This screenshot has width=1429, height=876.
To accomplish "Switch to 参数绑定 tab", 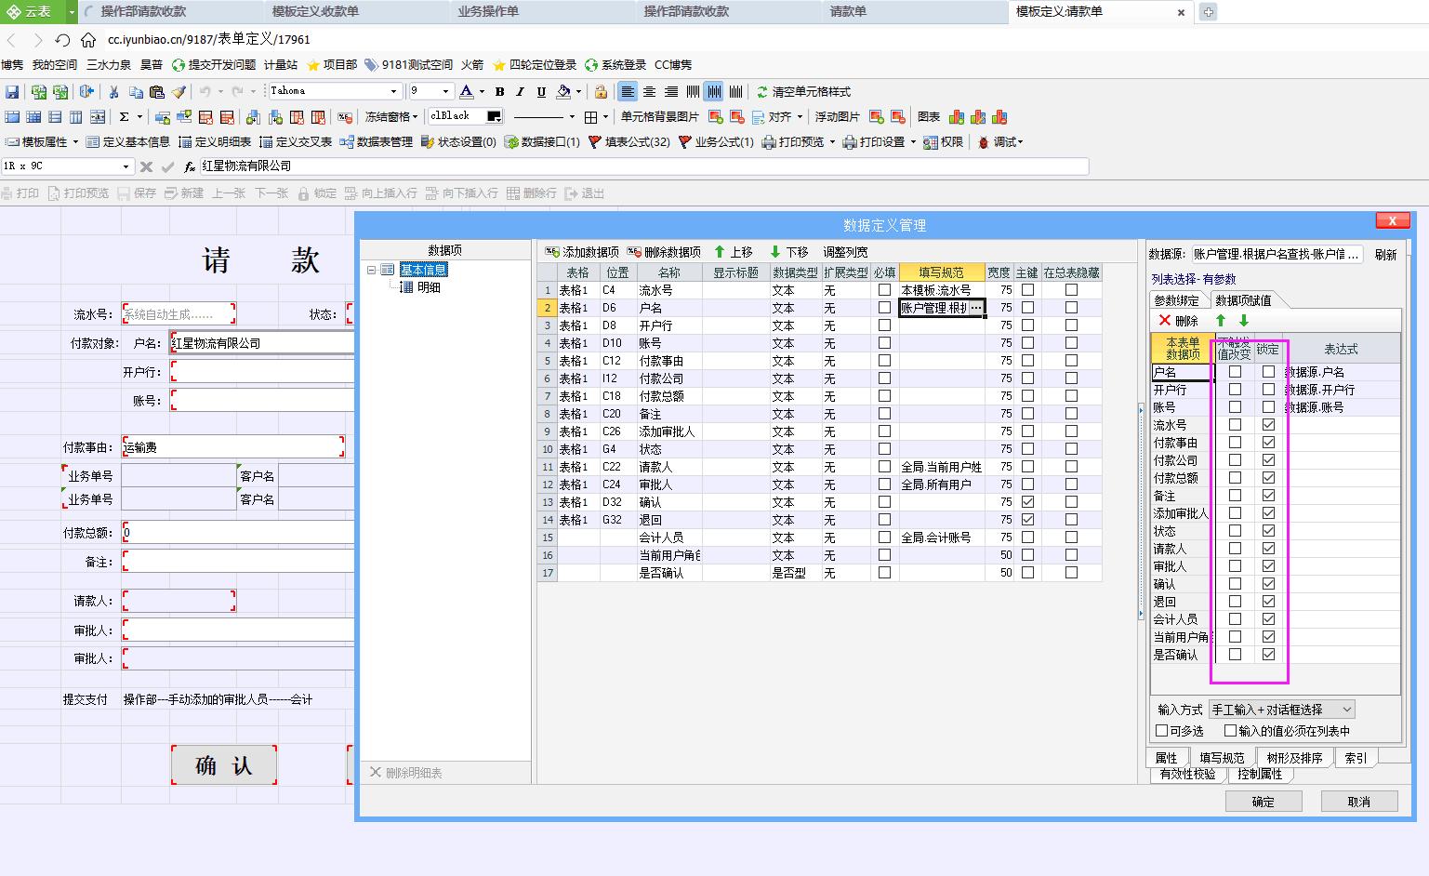I will point(1177,300).
